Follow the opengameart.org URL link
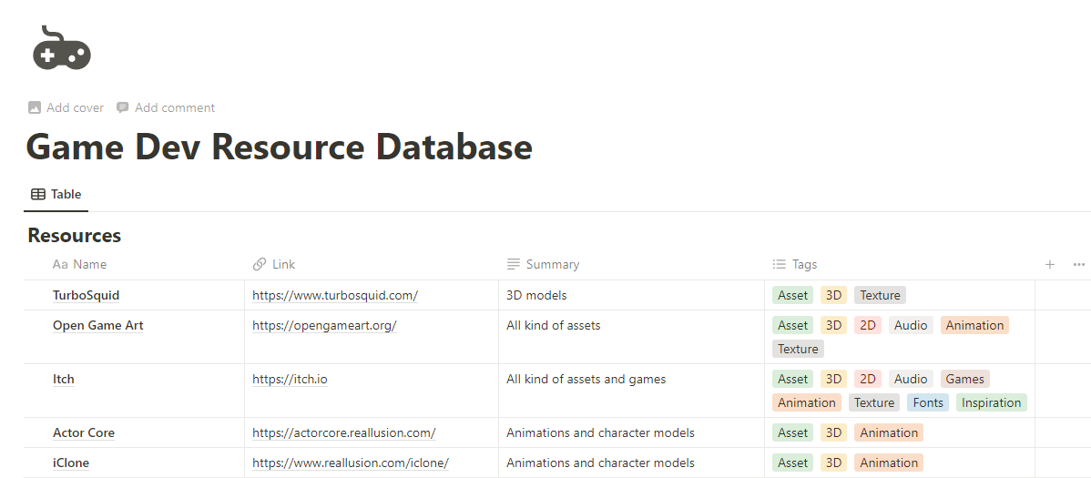 325,326
